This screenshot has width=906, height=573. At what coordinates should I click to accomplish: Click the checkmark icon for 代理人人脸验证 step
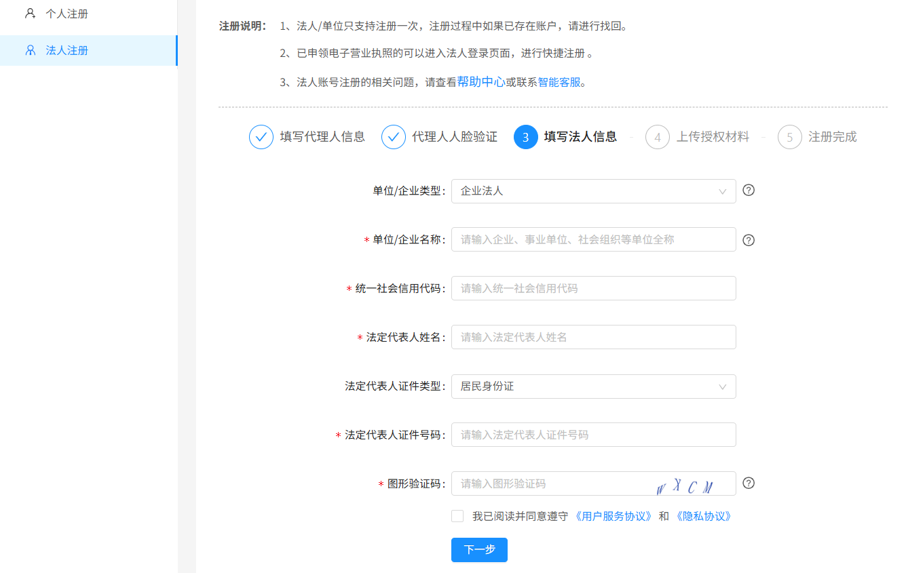point(394,137)
